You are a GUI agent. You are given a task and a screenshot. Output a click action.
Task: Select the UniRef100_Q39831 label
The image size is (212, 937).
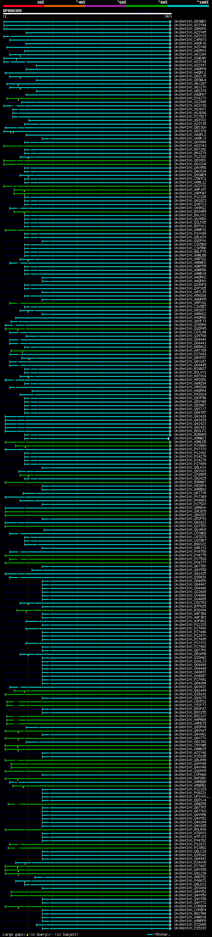click(190, 577)
